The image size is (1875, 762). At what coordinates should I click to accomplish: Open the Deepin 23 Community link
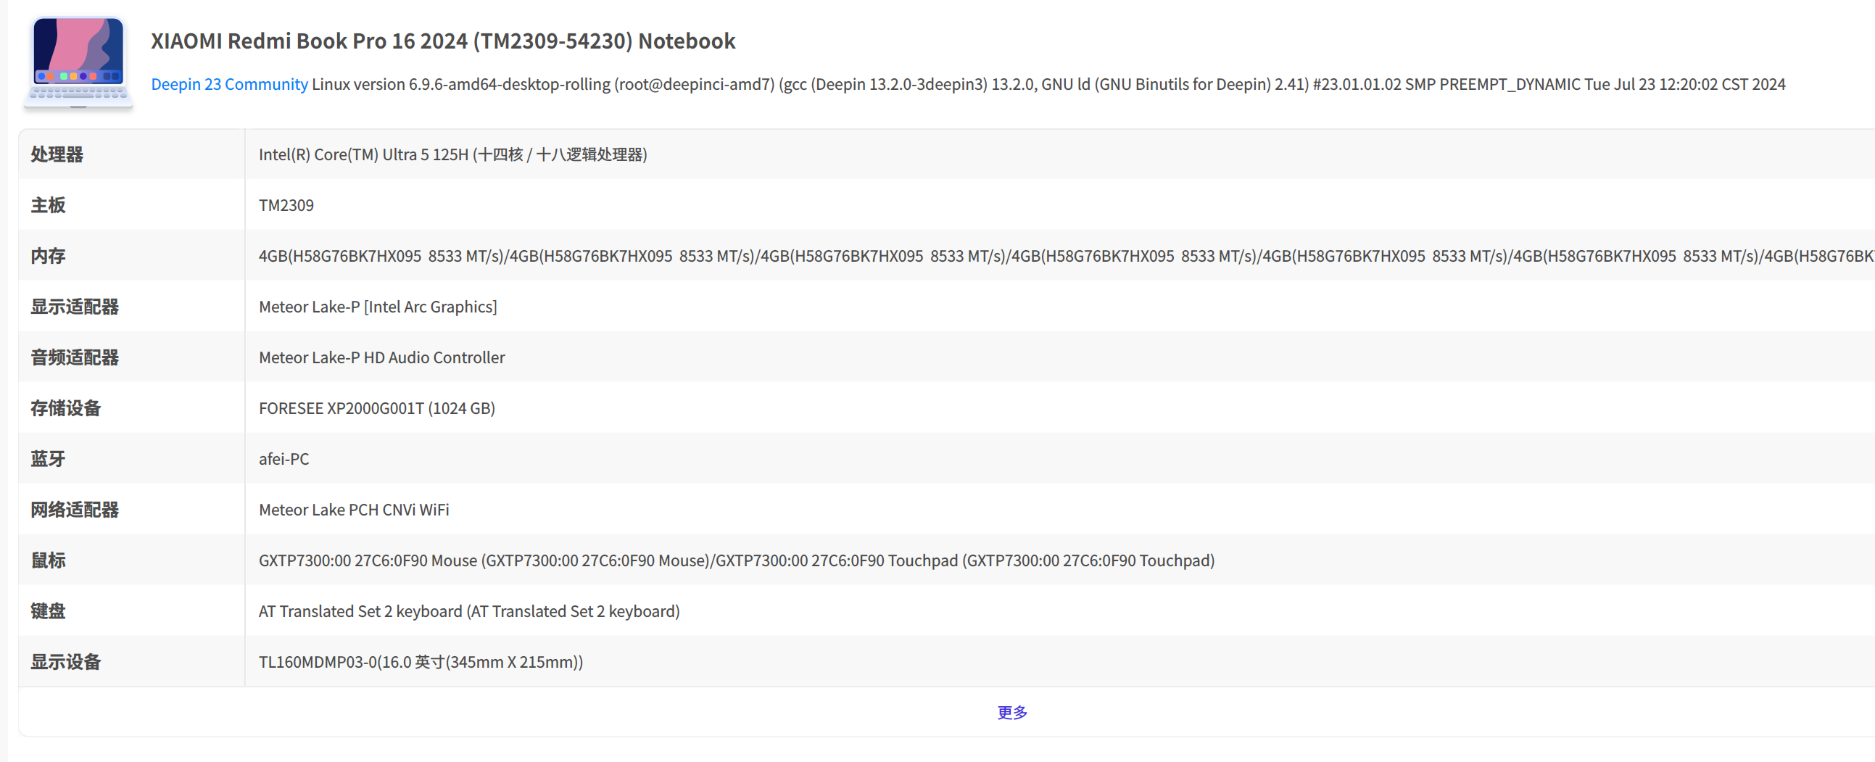pos(229,84)
